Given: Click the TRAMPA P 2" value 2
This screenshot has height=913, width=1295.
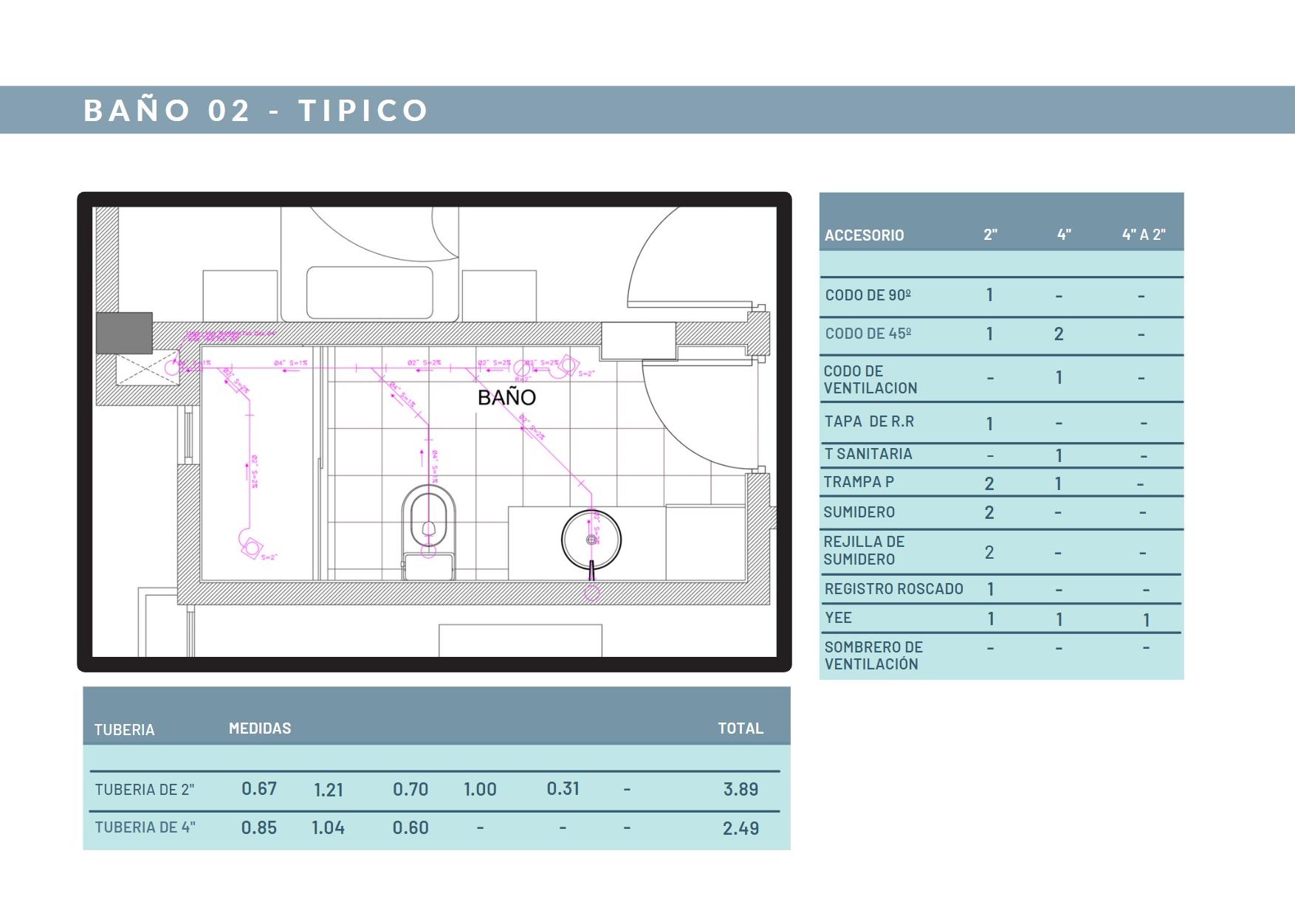Looking at the screenshot, I should [x=989, y=484].
